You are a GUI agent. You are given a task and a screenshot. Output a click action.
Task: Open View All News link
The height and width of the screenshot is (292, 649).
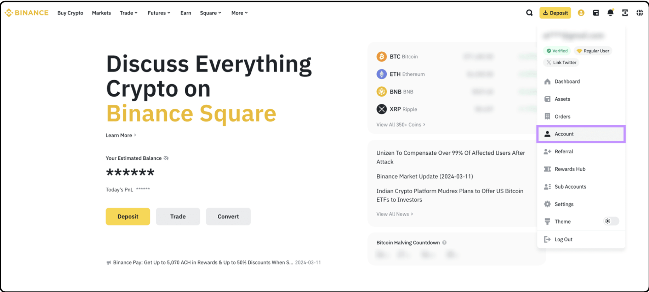[395, 214]
